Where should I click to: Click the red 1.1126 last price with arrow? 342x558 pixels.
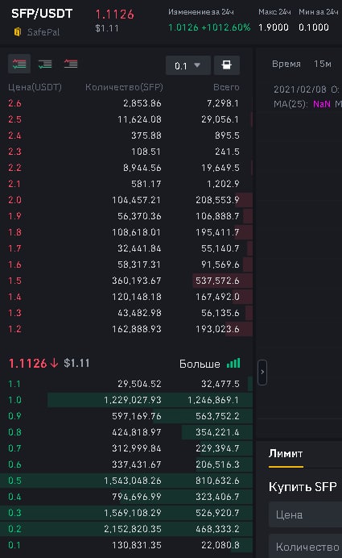[x=33, y=364]
